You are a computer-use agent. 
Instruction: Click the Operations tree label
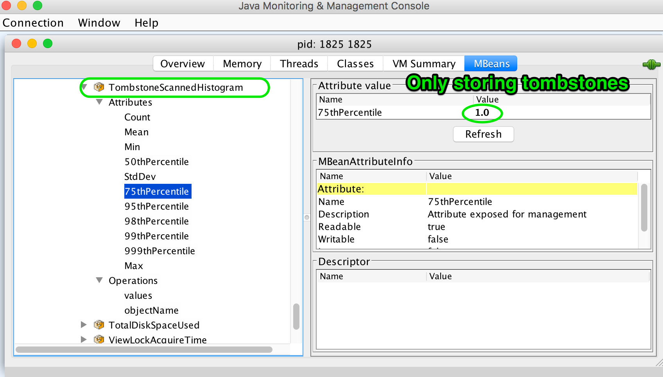pyautogui.click(x=133, y=280)
